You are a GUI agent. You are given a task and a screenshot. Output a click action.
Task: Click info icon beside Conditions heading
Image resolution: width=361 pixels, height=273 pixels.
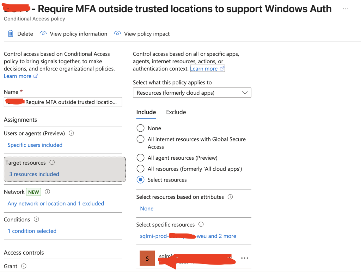(x=36, y=219)
